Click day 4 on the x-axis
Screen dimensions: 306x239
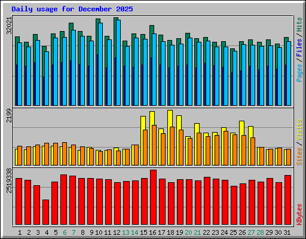tap(47, 232)
